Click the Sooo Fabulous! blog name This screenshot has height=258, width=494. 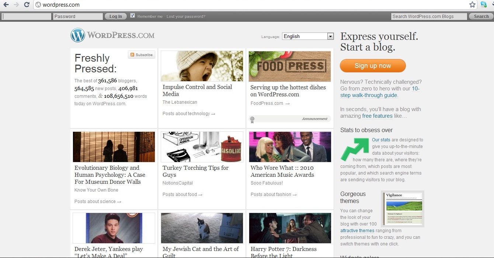tap(267, 183)
